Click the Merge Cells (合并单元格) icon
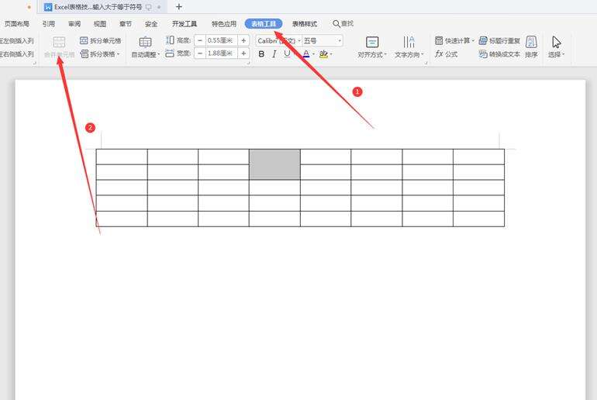 coord(59,42)
